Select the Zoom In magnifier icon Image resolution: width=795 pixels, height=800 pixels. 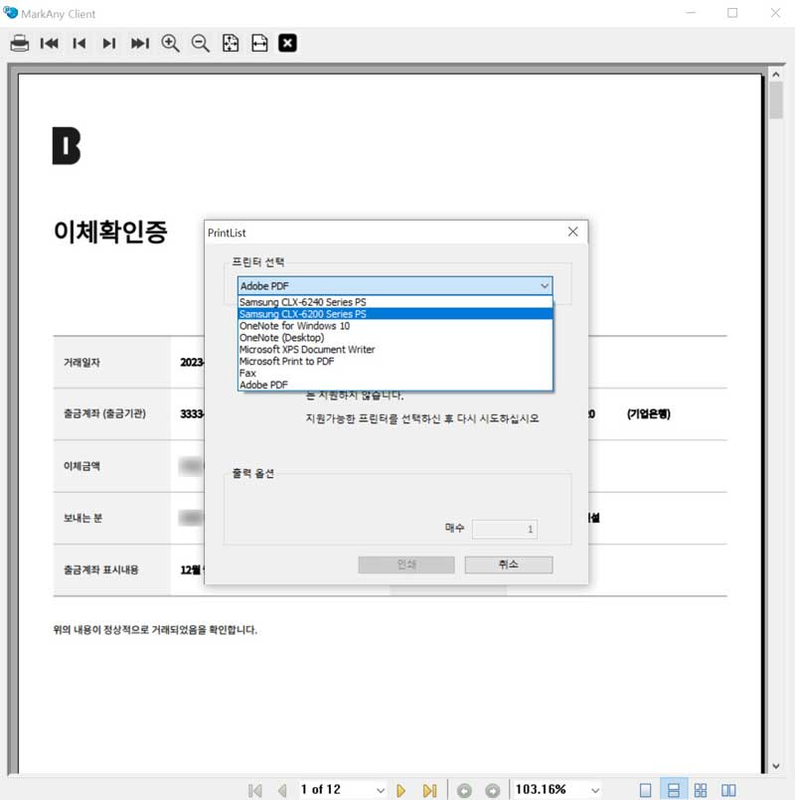(170, 43)
